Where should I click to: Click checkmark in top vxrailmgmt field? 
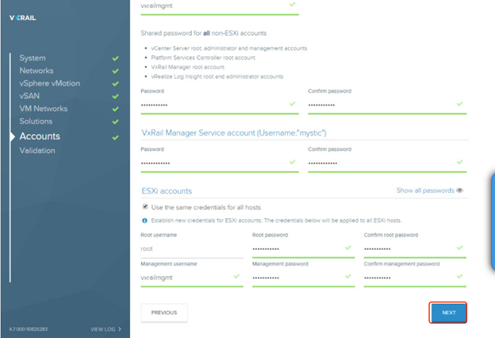pyautogui.click(x=293, y=5)
